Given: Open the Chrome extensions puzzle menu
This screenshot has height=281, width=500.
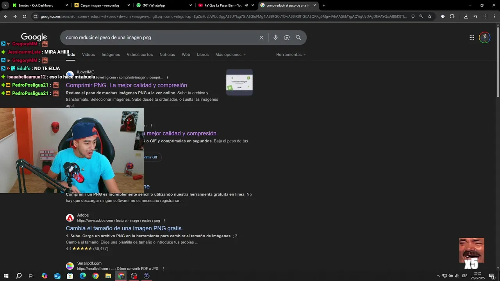Looking at the screenshot, I should [452, 16].
